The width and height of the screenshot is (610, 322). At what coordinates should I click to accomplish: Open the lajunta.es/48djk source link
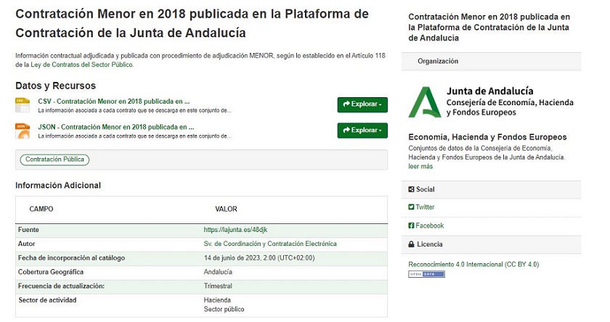(x=235, y=230)
